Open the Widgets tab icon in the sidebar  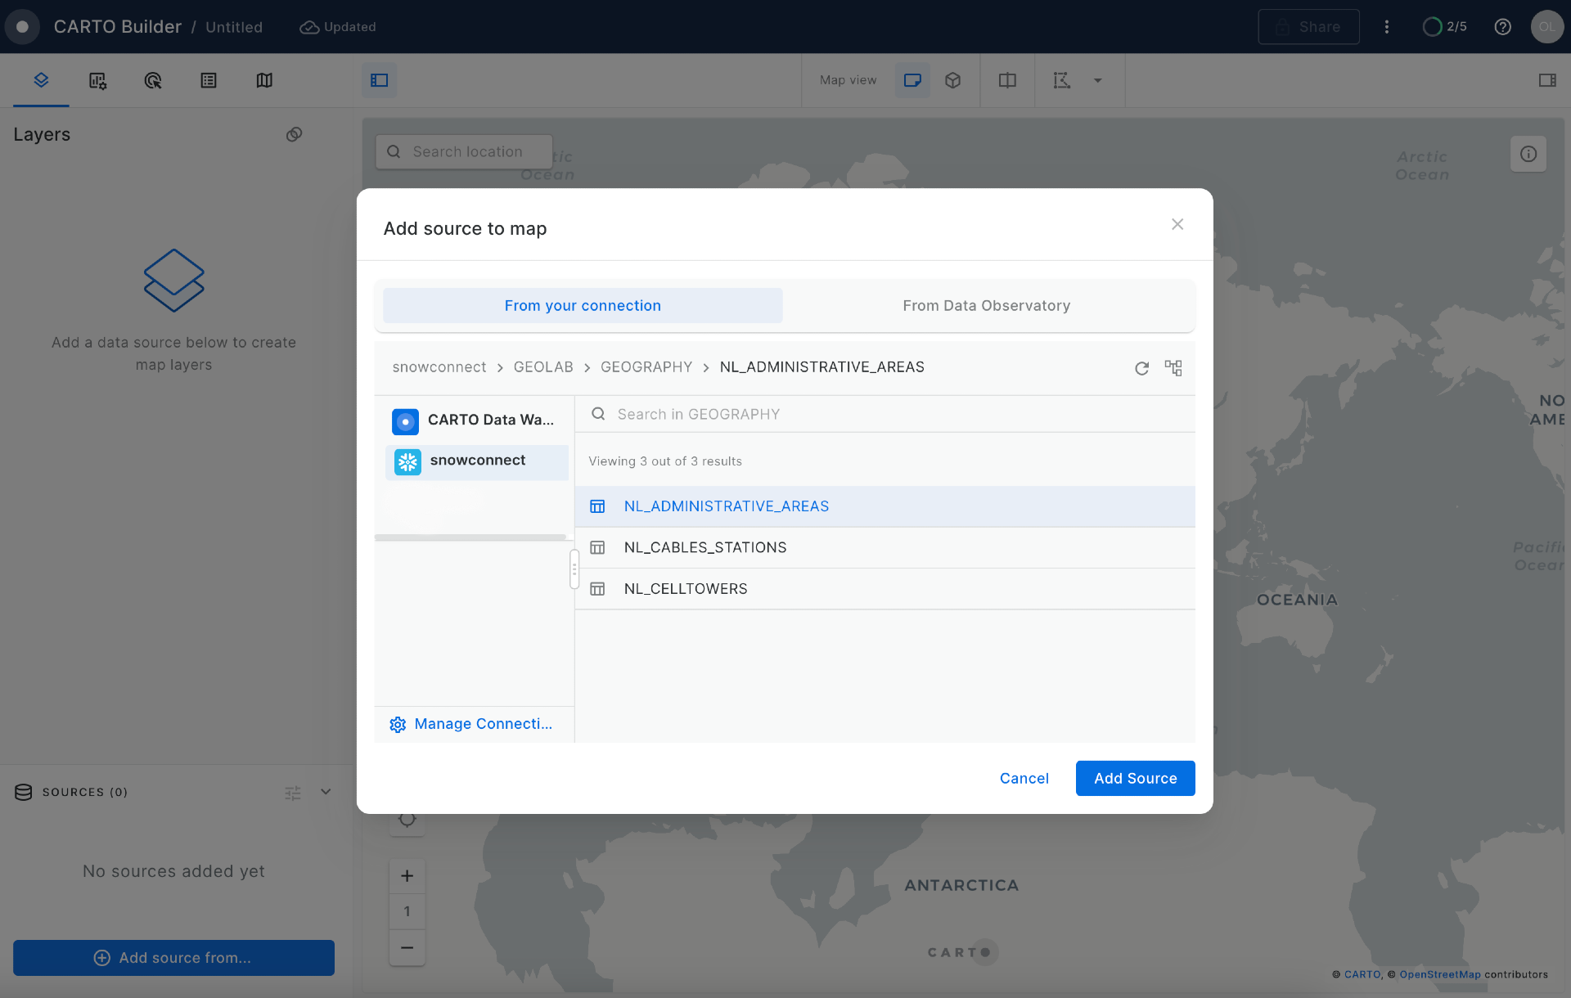(x=97, y=80)
